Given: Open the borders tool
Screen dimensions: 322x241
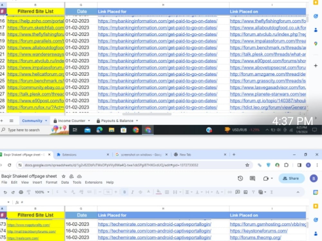Looking at the screenshot, I should click(167, 192).
